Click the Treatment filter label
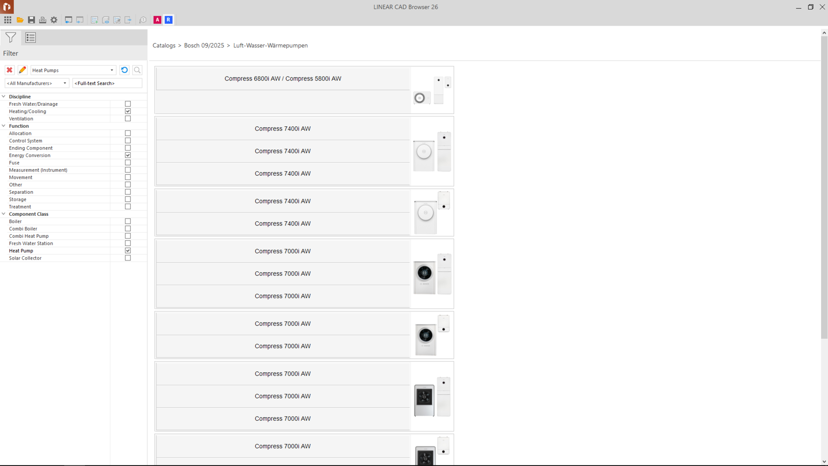The image size is (828, 466). tap(20, 207)
